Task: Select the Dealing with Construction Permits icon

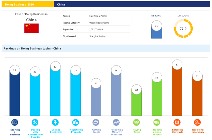Action: click(35, 122)
